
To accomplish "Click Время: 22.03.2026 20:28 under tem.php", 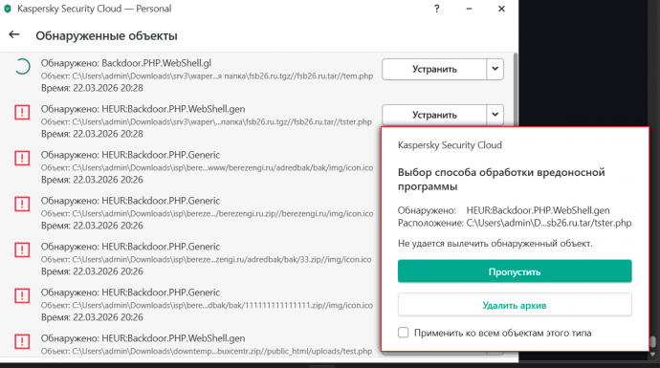I will tap(92, 88).
